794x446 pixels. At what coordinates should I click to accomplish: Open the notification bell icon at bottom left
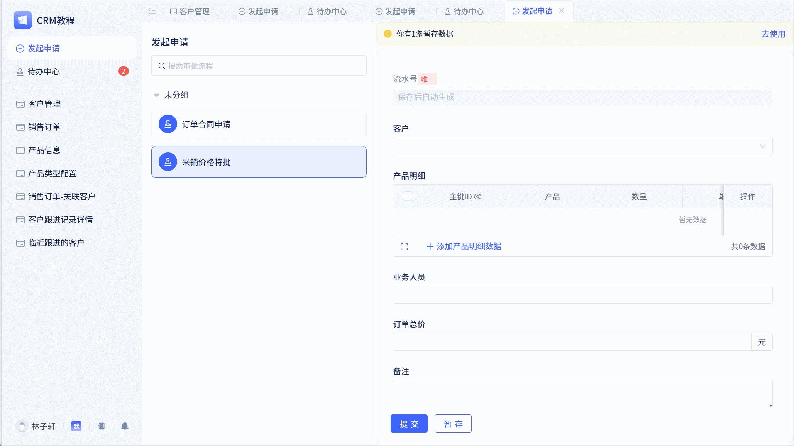click(x=124, y=426)
